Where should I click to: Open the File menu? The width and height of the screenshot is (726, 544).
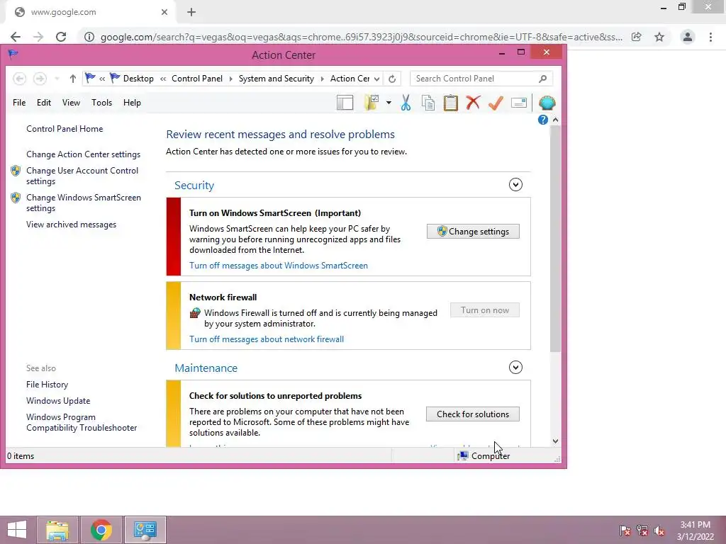[x=19, y=103]
